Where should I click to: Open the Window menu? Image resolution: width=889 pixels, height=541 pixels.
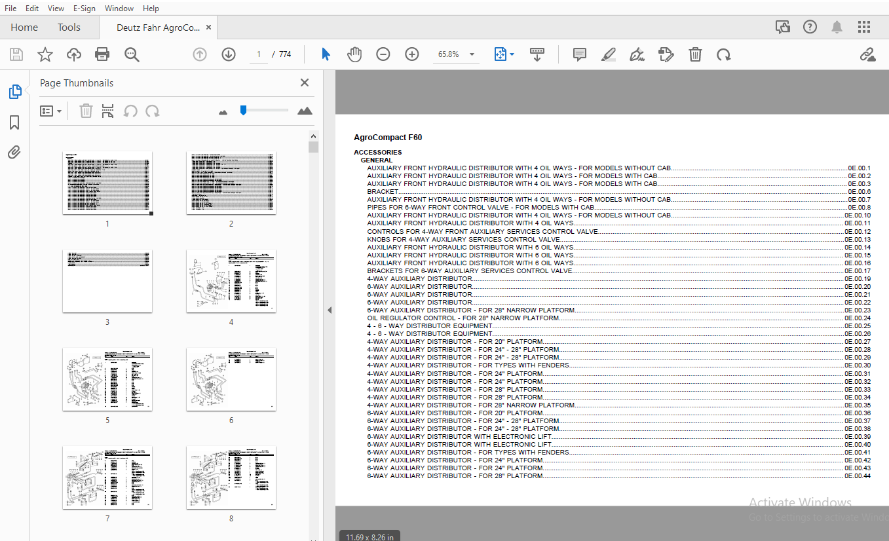(x=119, y=8)
